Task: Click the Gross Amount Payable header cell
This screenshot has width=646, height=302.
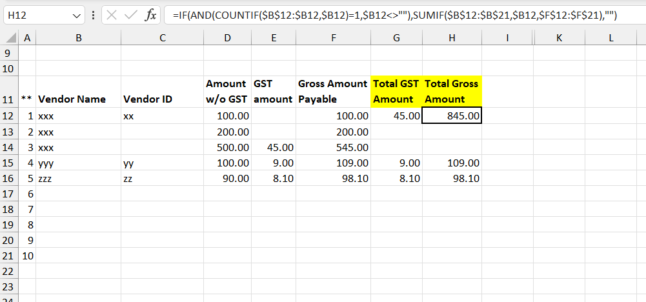Action: coord(333,92)
